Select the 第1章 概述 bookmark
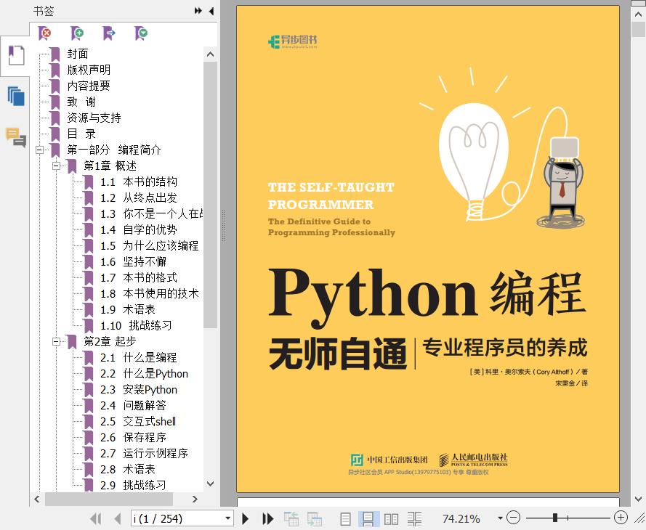 (110, 166)
